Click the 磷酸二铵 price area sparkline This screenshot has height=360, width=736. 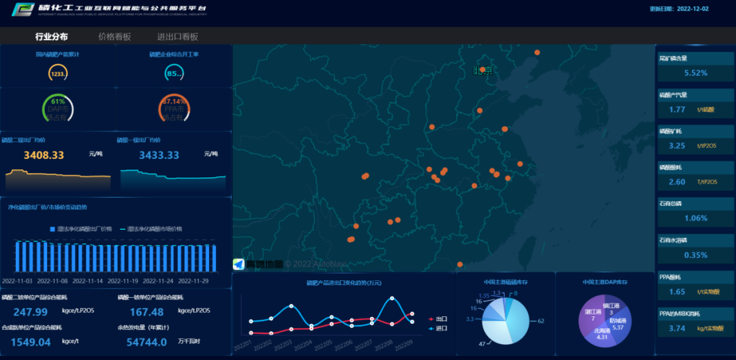(x=58, y=180)
